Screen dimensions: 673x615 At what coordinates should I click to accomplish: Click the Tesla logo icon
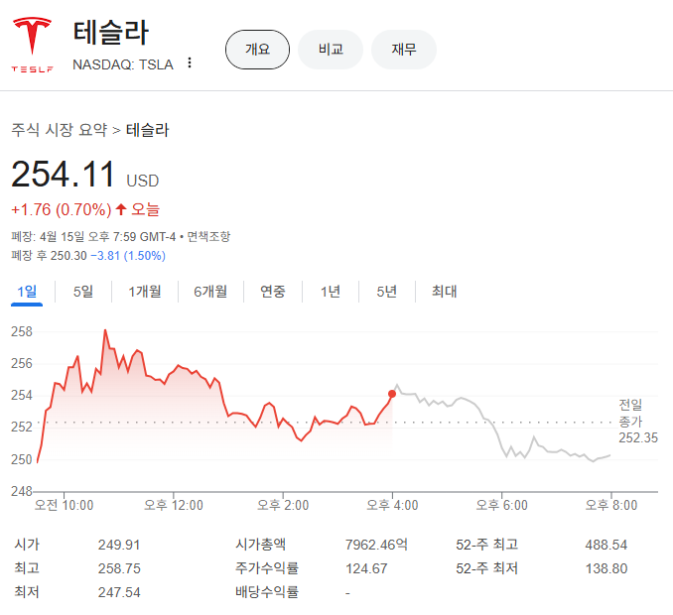tap(32, 45)
